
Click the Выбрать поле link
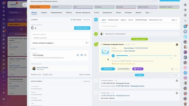[x=36, y=74]
